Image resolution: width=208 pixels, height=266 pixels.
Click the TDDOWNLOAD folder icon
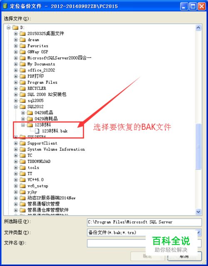click(x=22, y=162)
